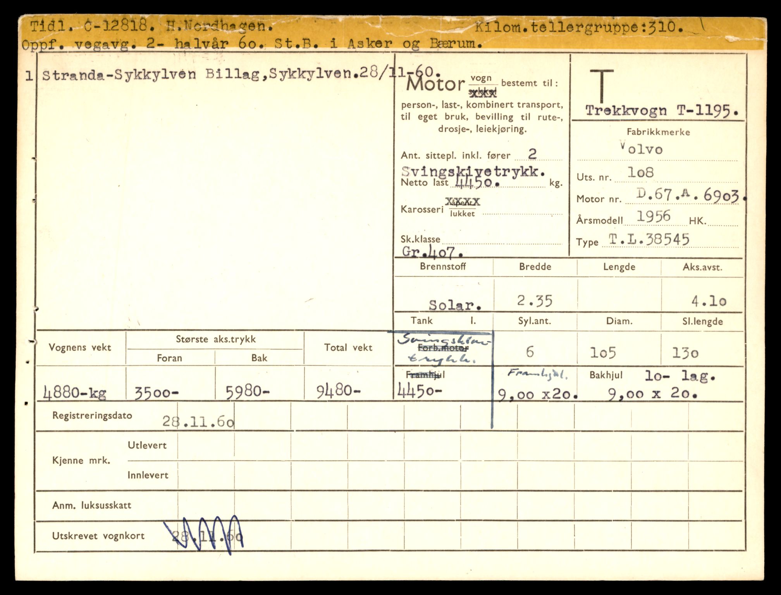Viewport: 781px width, 595px height.
Task: Click the Vognens vekt value 4880-kg
Action: [x=75, y=393]
